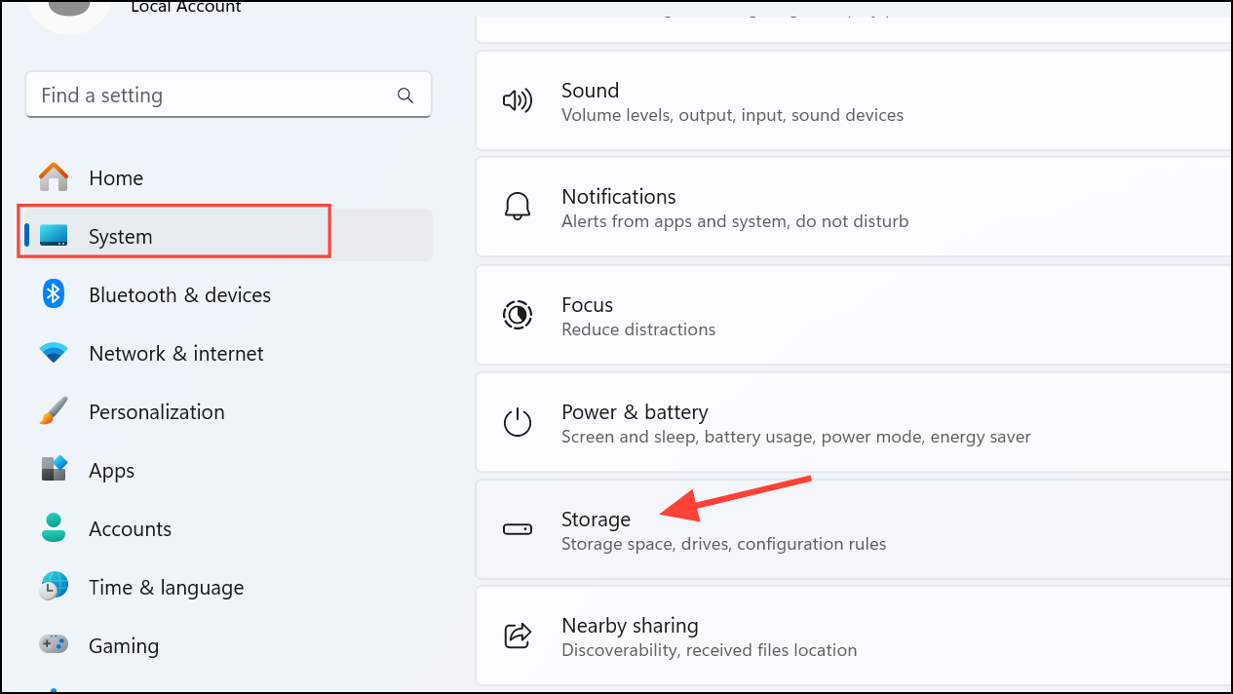Click the Home house icon

coord(54,177)
